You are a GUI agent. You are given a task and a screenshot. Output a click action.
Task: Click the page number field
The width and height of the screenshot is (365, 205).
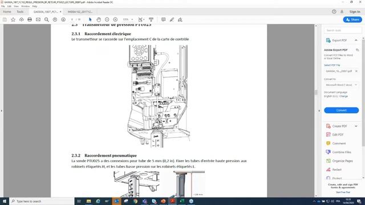[x=72, y=19]
